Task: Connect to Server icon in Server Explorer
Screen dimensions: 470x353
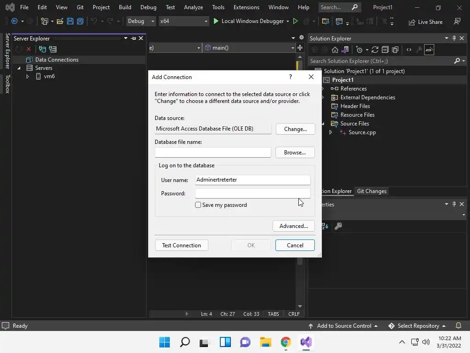Action: pyautogui.click(x=53, y=49)
